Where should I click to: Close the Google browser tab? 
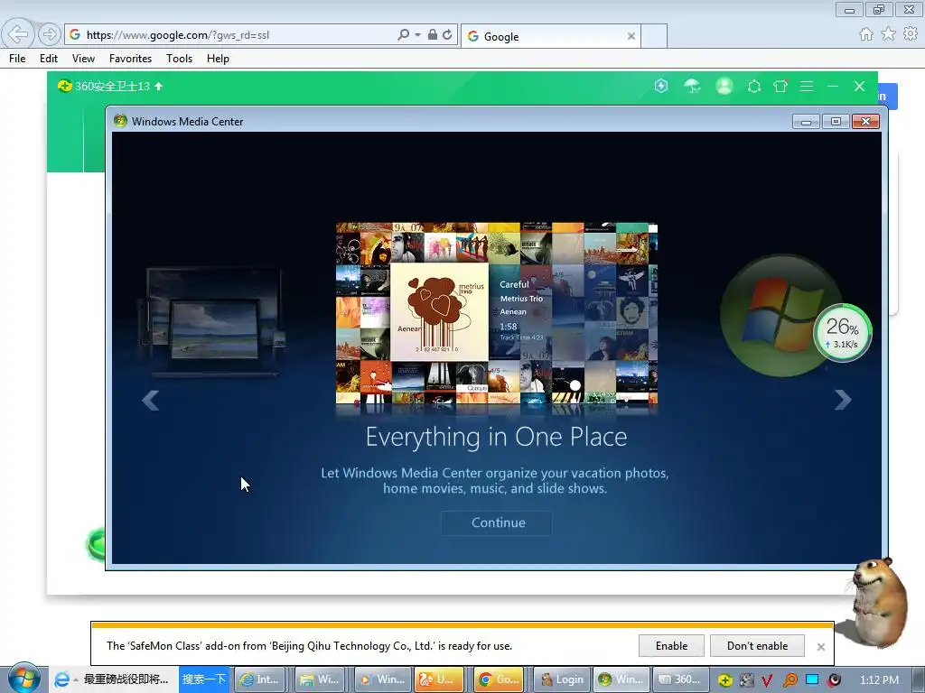click(631, 36)
